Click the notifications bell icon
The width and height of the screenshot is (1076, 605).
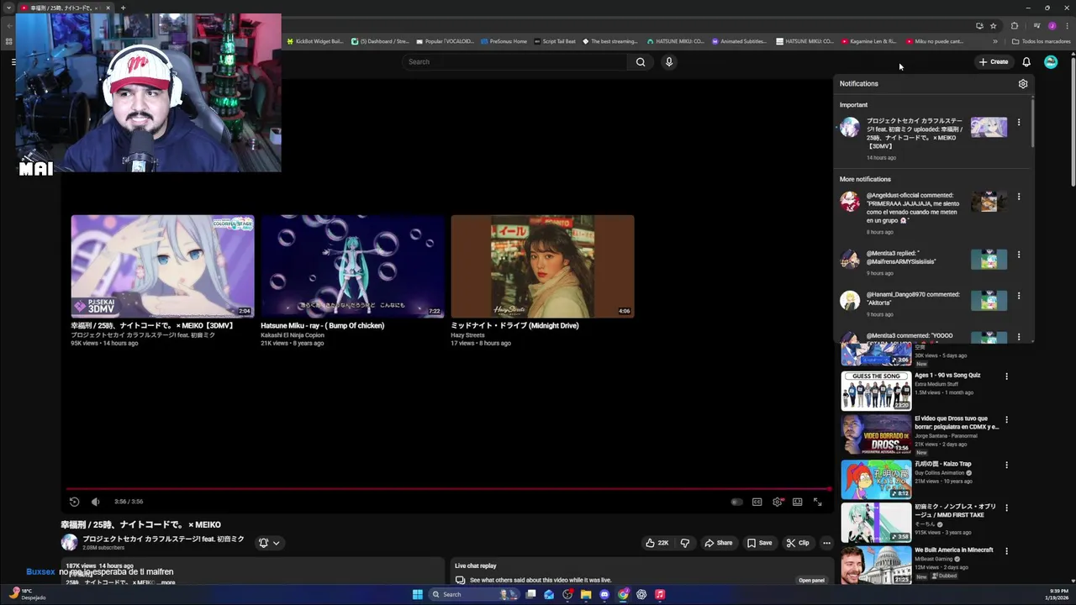tap(1026, 61)
